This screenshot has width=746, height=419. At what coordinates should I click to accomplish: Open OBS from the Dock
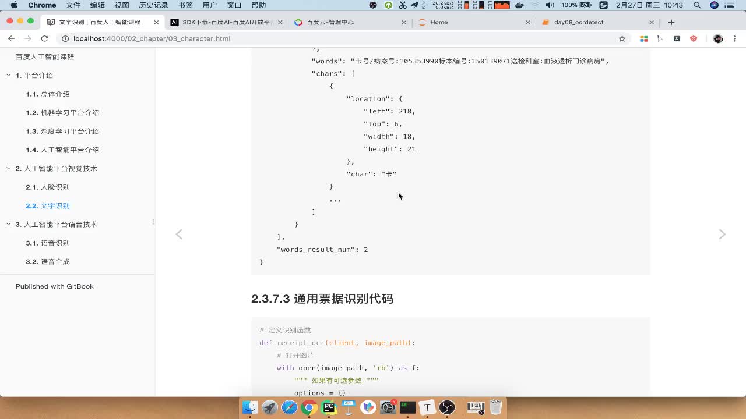[447, 407]
